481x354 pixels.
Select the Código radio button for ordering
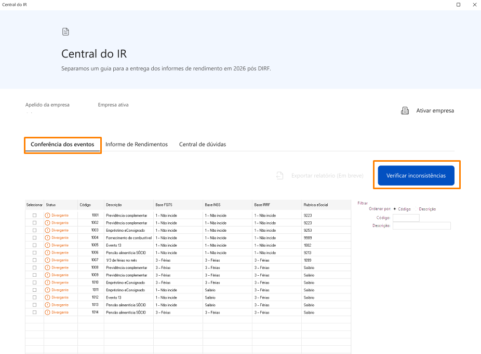(x=395, y=209)
